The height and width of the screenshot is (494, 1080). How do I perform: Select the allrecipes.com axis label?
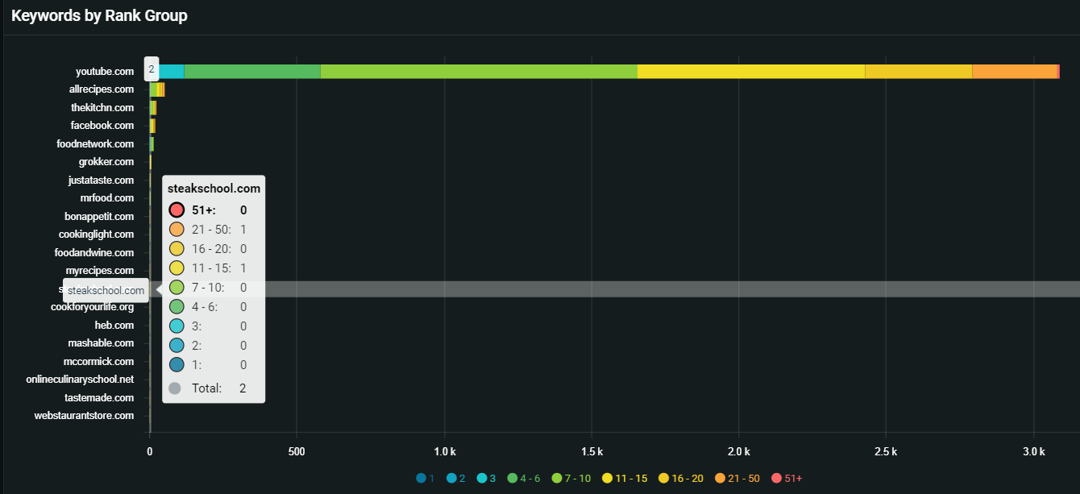click(x=102, y=89)
